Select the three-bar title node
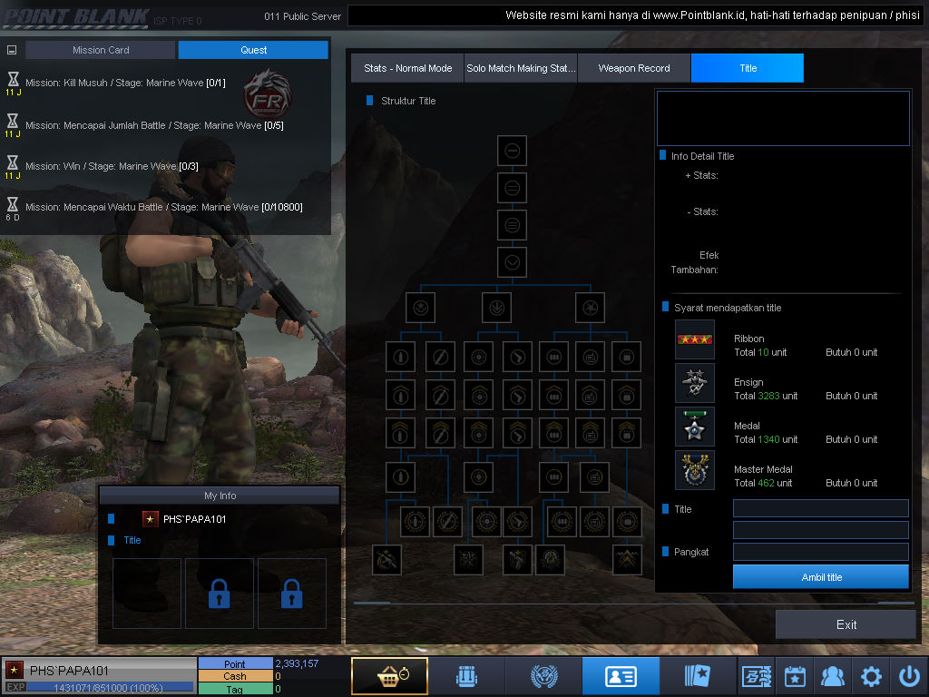This screenshot has width=929, height=697. tap(513, 225)
